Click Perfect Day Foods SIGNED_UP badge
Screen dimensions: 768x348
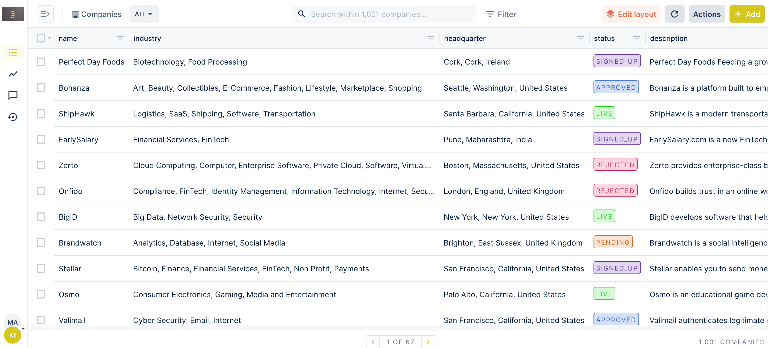pos(617,61)
